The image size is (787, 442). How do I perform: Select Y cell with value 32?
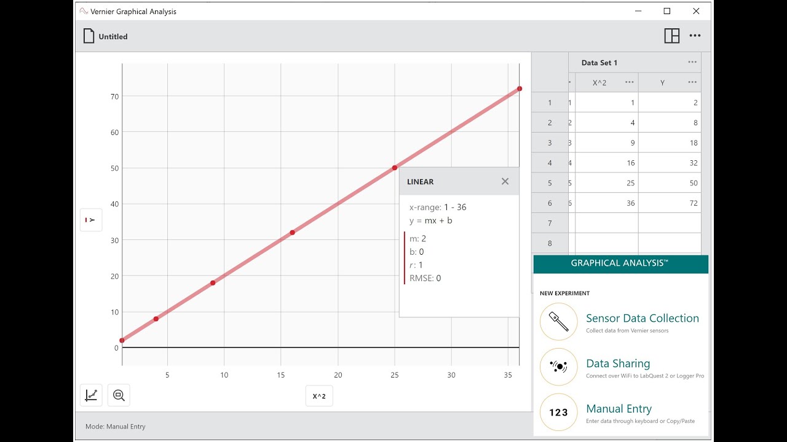coord(670,163)
